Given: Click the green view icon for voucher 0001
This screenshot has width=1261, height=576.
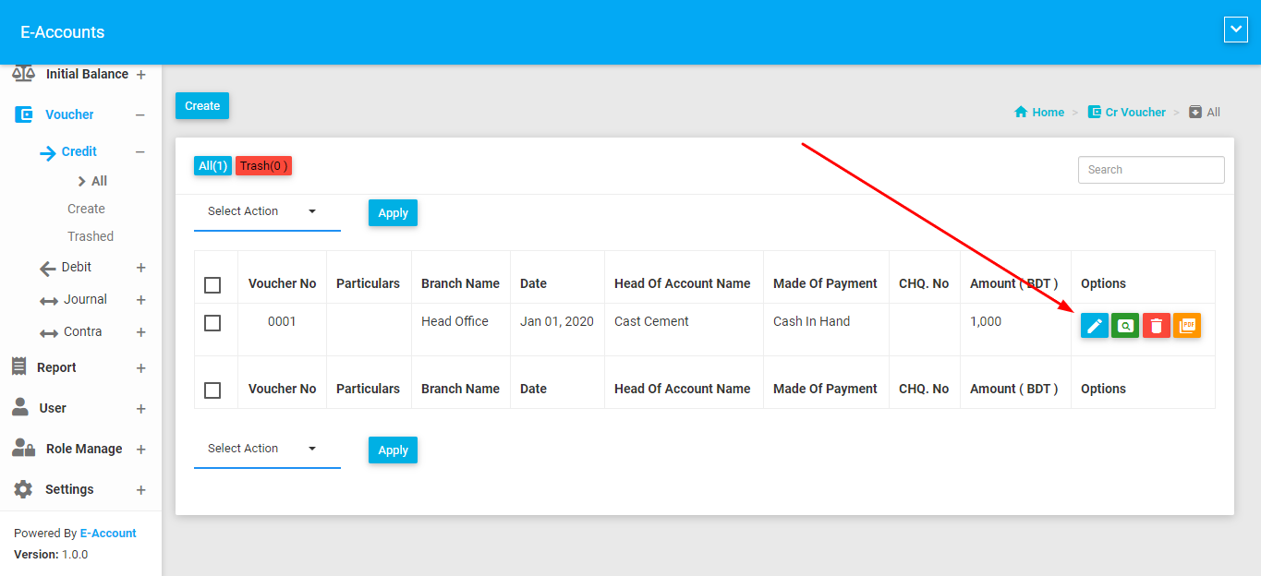Looking at the screenshot, I should coord(1124,326).
